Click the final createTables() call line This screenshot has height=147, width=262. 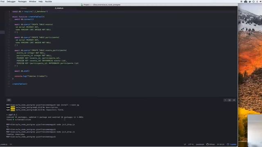coord(20,84)
